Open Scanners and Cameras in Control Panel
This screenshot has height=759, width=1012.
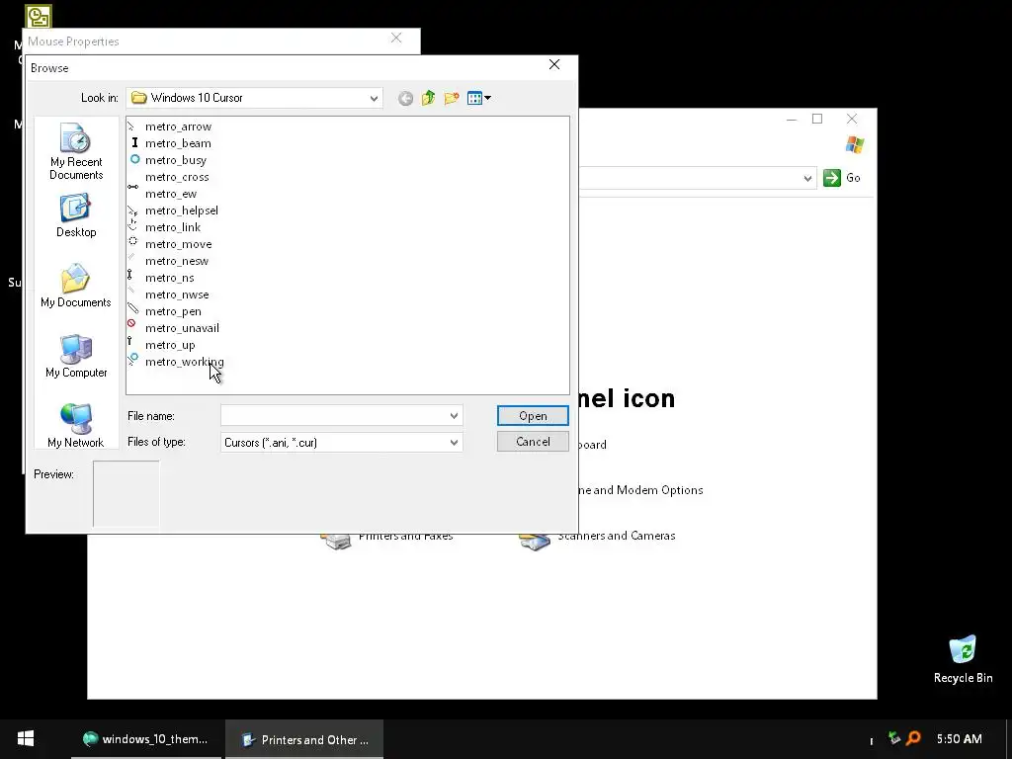pyautogui.click(x=617, y=536)
